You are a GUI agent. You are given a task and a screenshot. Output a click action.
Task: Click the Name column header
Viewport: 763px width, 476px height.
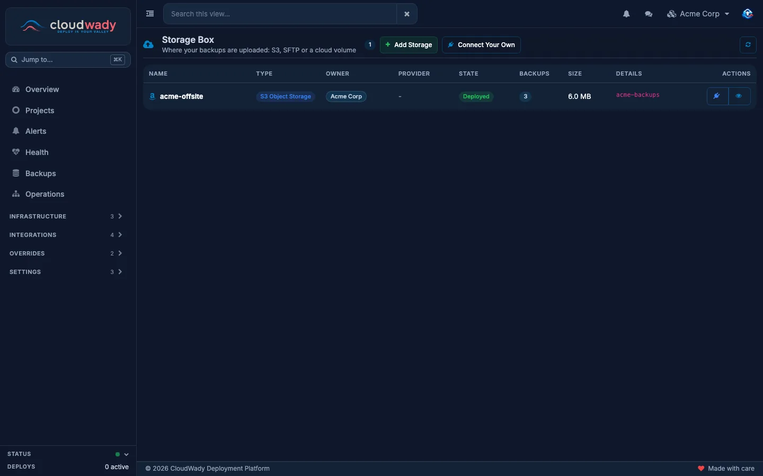[x=158, y=74]
